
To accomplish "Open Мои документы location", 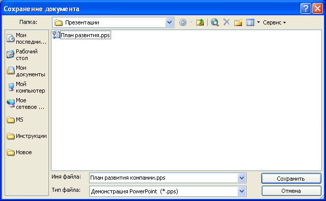I will (x=26, y=71).
